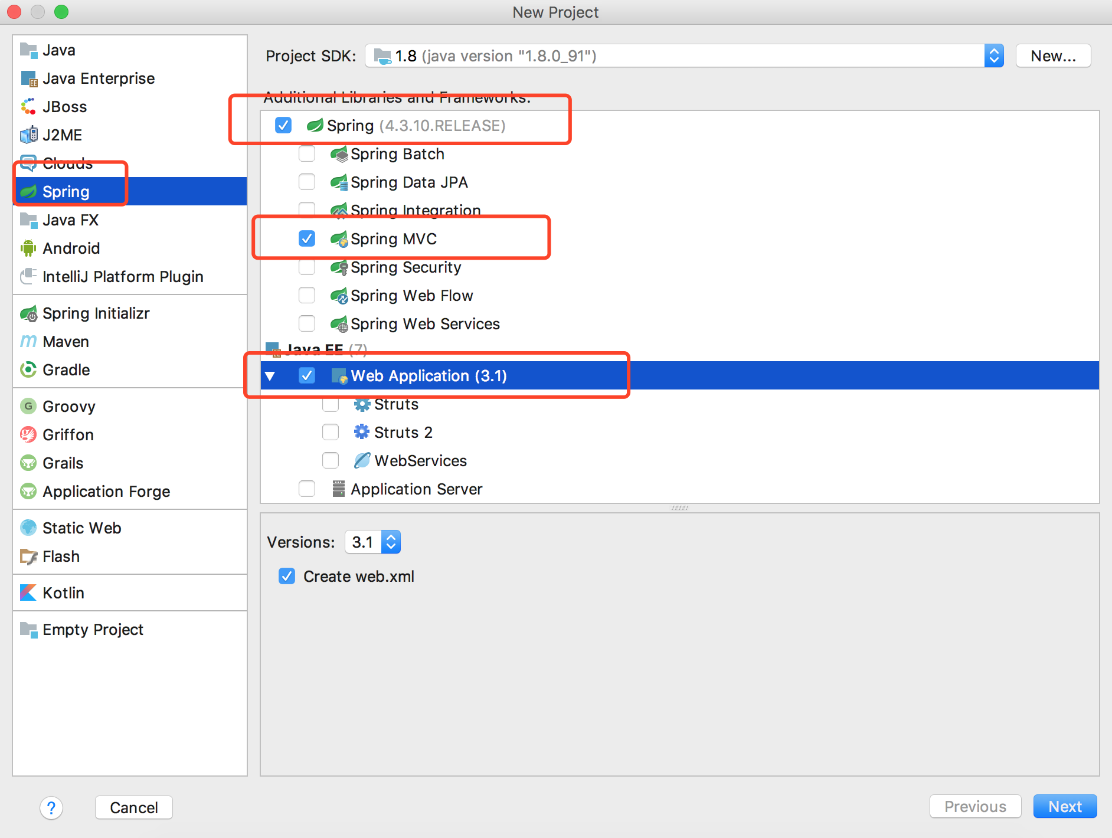Screen dimensions: 1112x838
Task: Toggle the Create web.xml checkbox
Action: pos(287,577)
